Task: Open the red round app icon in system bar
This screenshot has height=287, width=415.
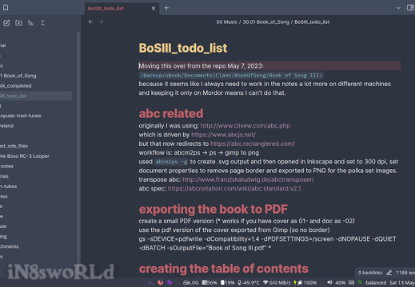Action: [x=161, y=282]
